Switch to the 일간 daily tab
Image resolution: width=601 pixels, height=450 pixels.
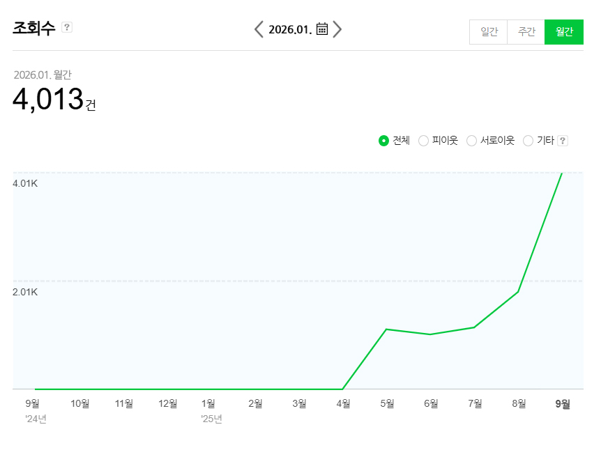click(489, 32)
